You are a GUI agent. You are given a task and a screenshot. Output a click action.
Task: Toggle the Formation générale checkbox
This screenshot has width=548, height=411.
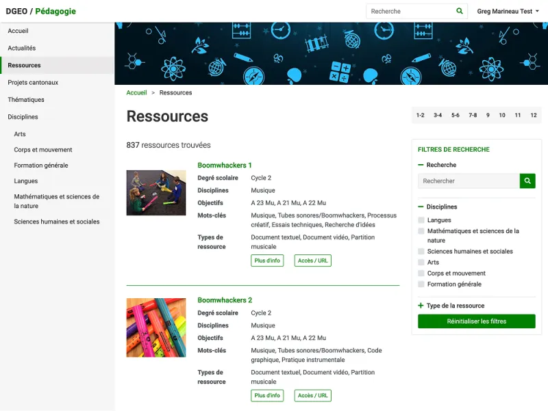[x=421, y=284]
